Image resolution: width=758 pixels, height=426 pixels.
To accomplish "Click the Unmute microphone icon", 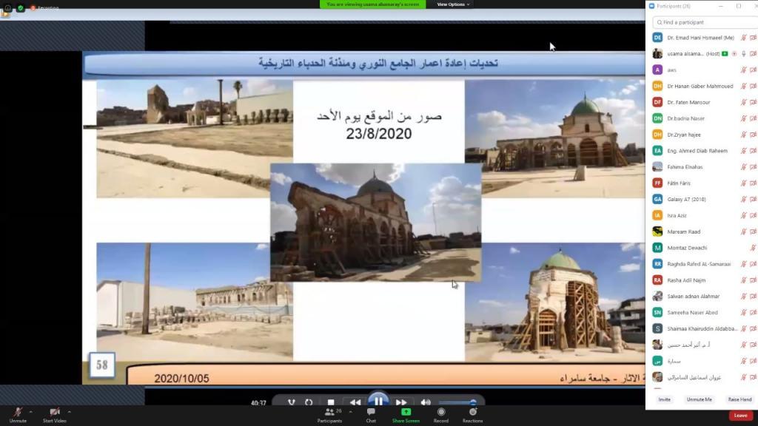I will click(x=18, y=412).
